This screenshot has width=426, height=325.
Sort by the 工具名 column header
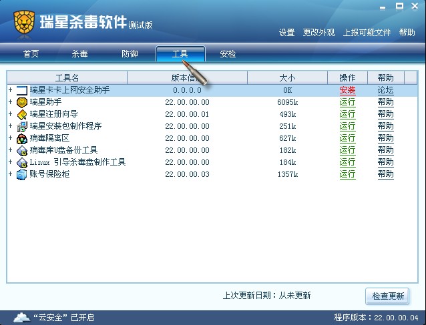coord(67,78)
